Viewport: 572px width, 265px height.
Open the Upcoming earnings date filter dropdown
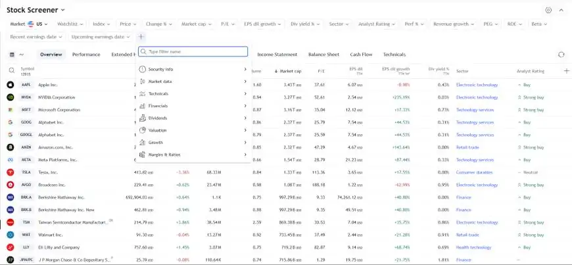(x=101, y=37)
